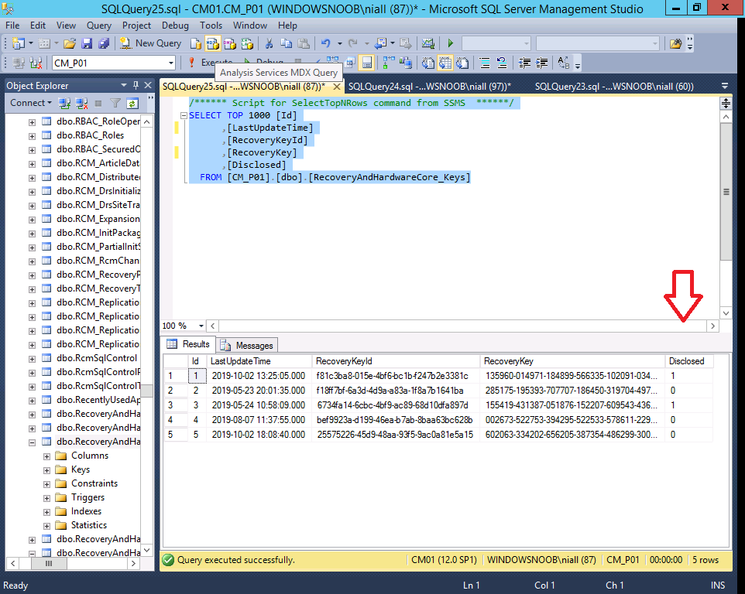Save the query with the floppy disk icon
745x594 pixels.
pos(87,43)
